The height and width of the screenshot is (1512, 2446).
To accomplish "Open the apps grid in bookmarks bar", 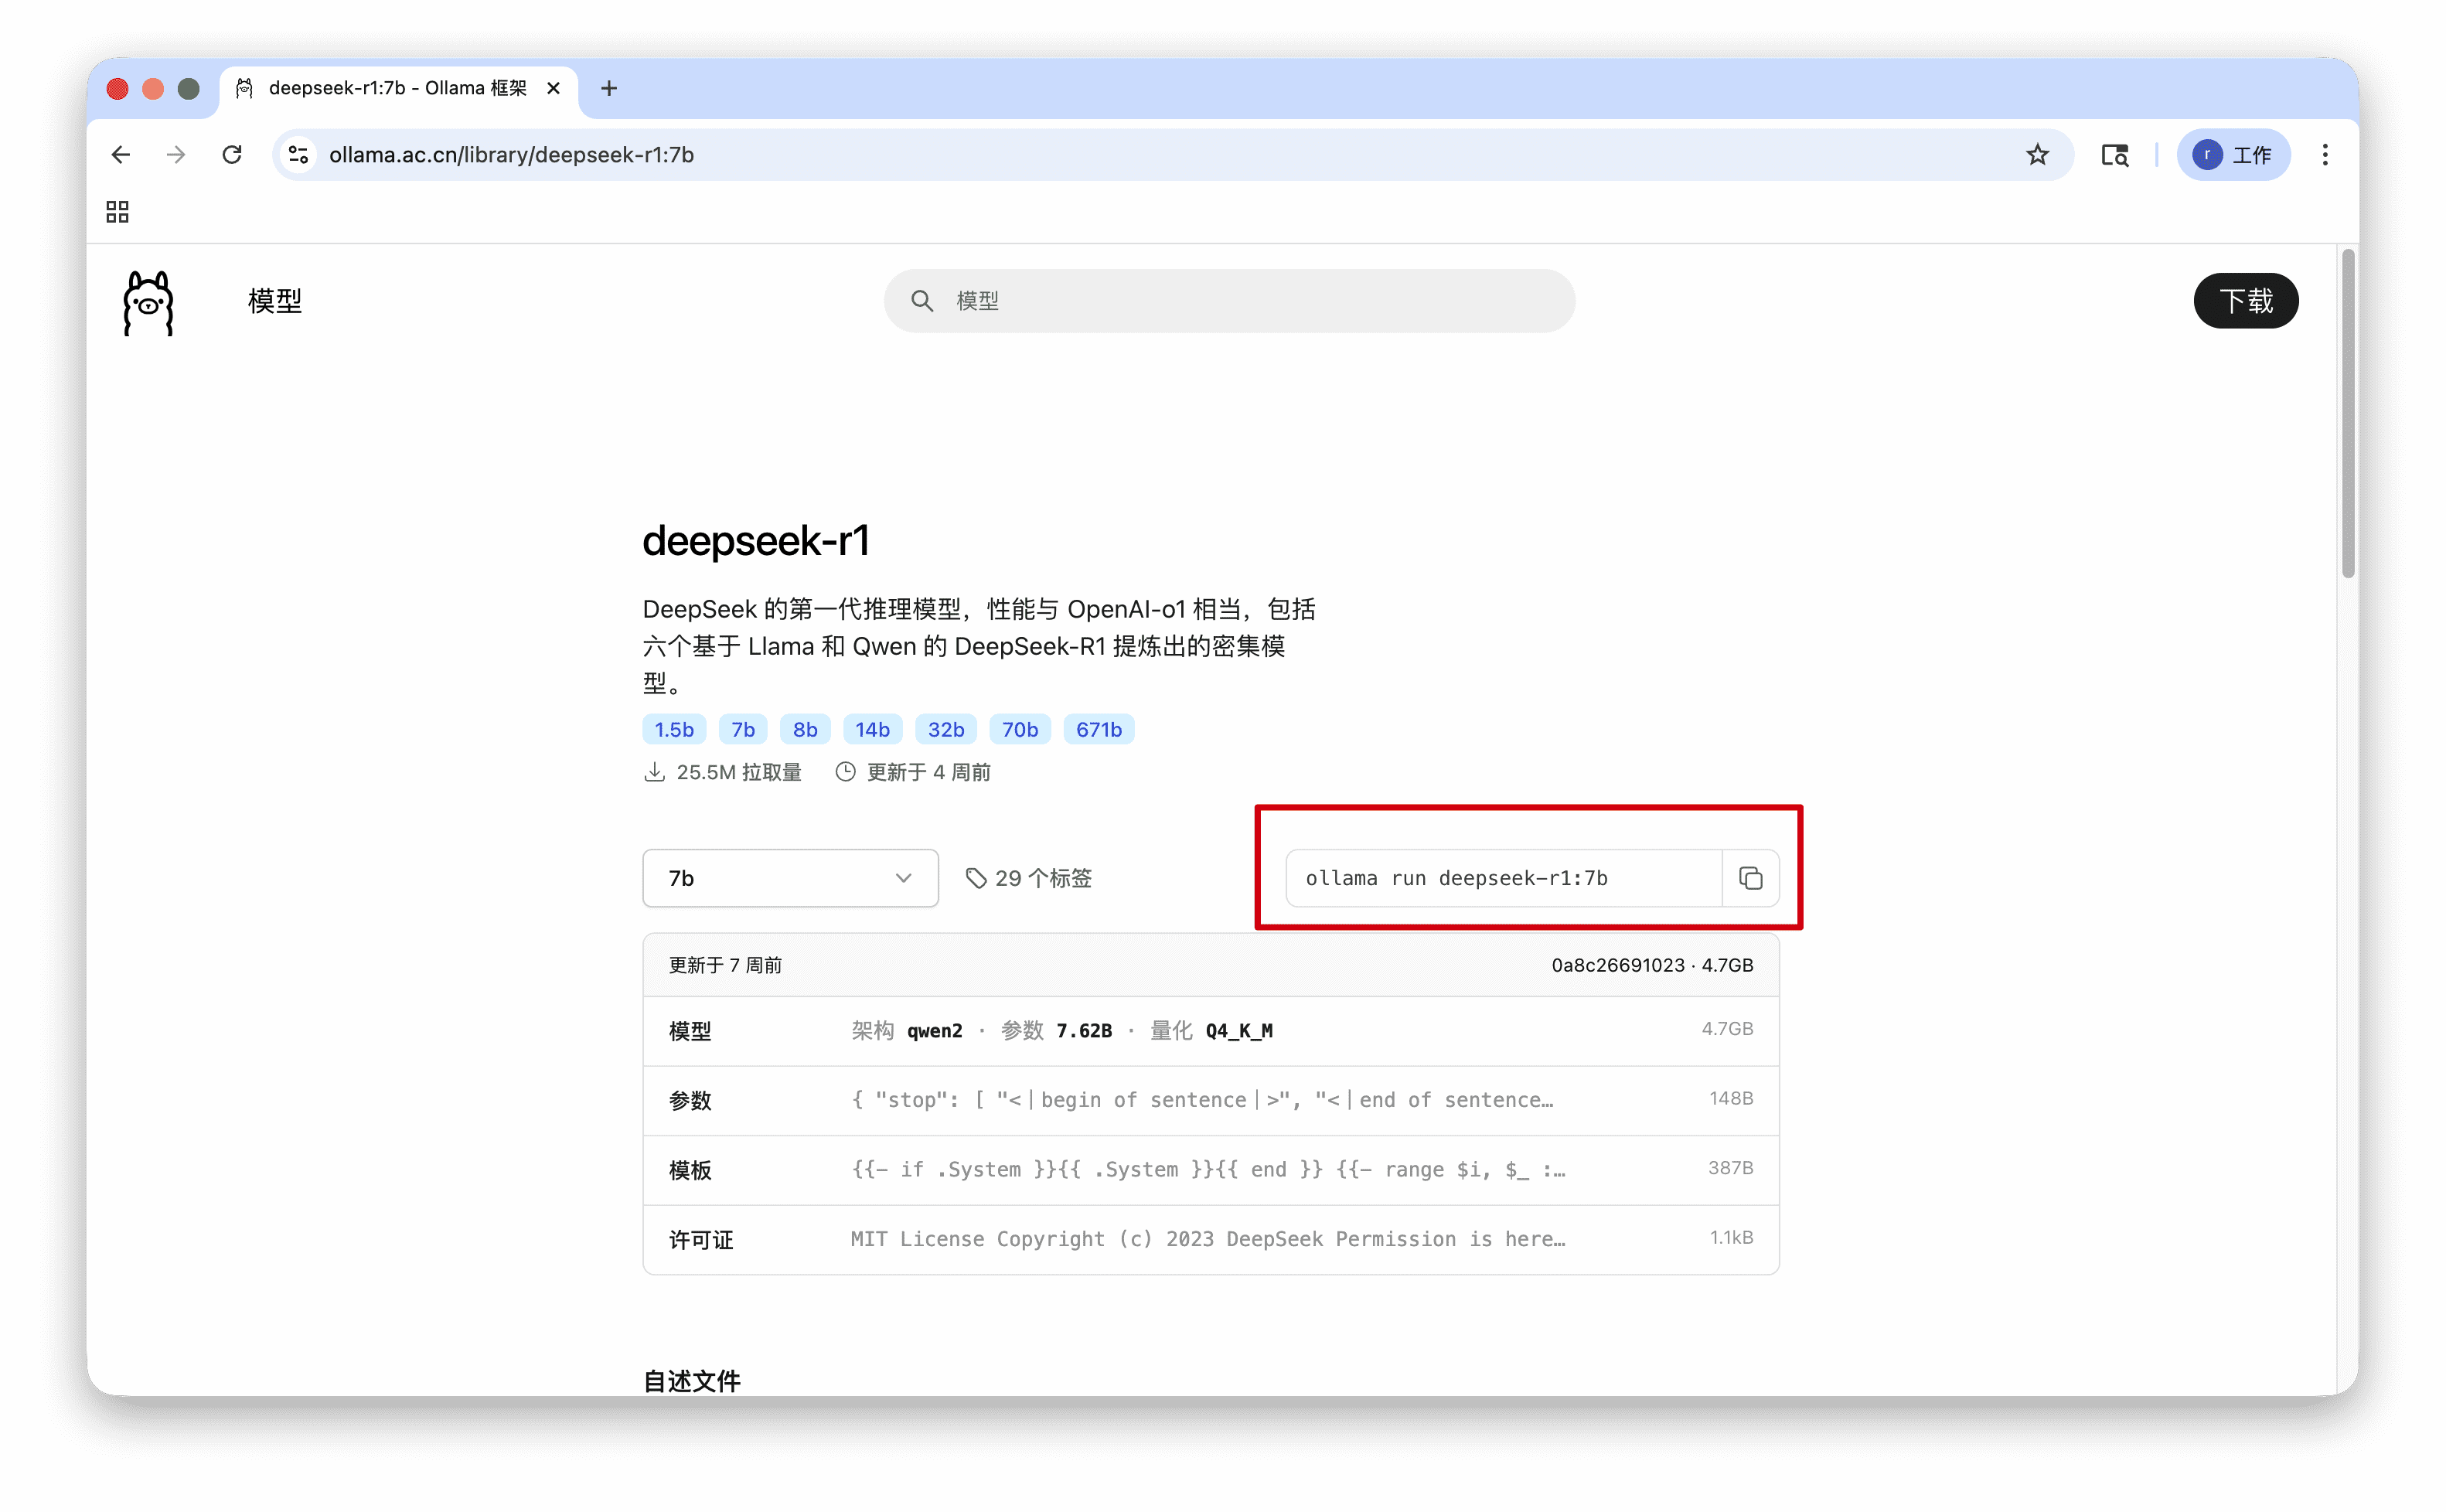I will [117, 212].
